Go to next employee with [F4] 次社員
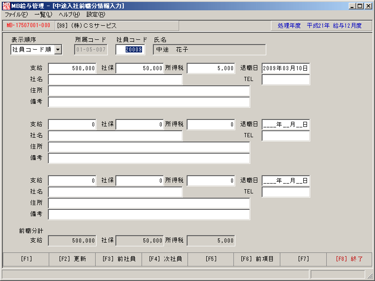Image resolution: width=375 pixels, height=281 pixels. pyautogui.click(x=165, y=259)
